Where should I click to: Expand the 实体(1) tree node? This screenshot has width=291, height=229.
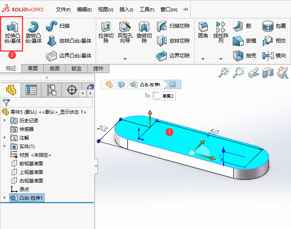[x=5, y=146]
